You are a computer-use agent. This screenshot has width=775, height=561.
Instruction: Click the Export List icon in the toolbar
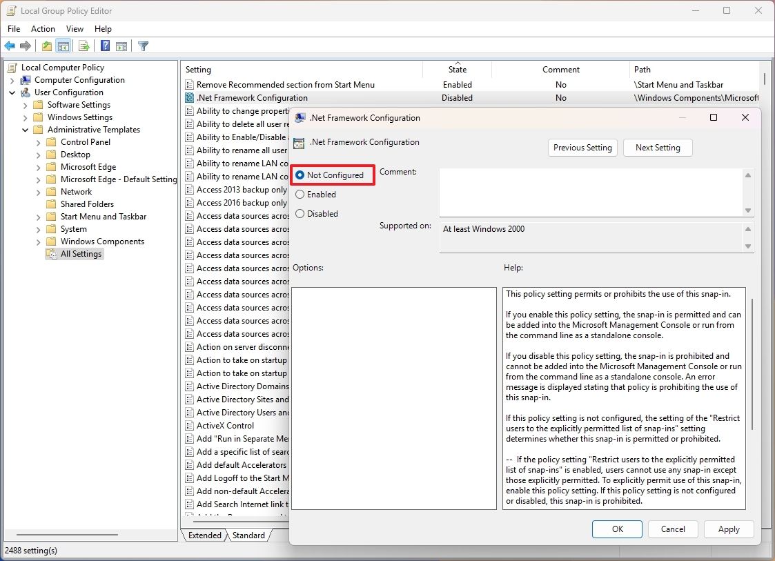tap(83, 46)
